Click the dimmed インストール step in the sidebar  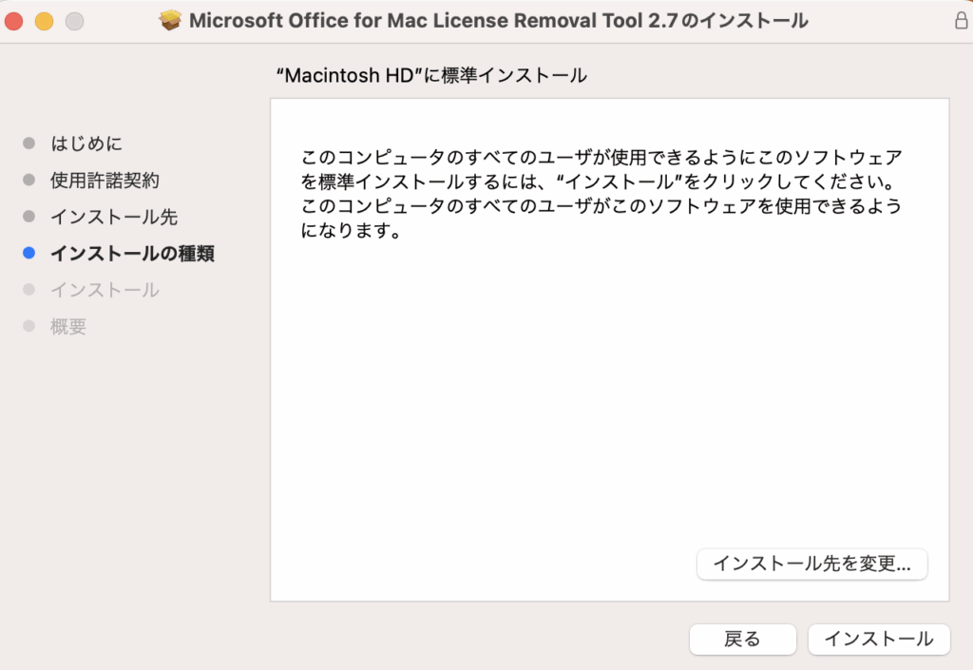coord(105,290)
